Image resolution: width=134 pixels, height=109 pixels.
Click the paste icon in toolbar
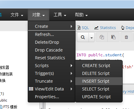click(113, 37)
